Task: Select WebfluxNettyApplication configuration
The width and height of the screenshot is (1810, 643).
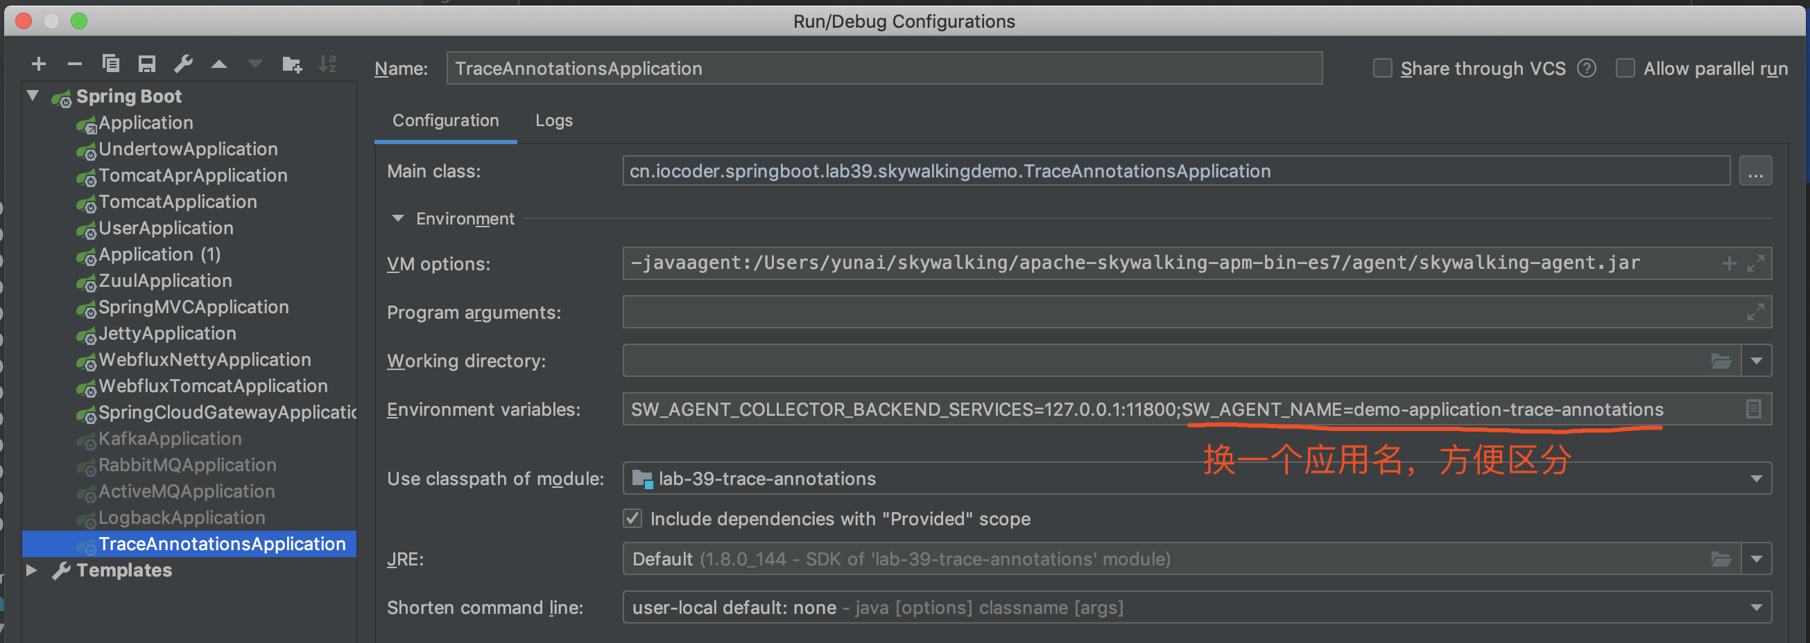Action: point(205,360)
